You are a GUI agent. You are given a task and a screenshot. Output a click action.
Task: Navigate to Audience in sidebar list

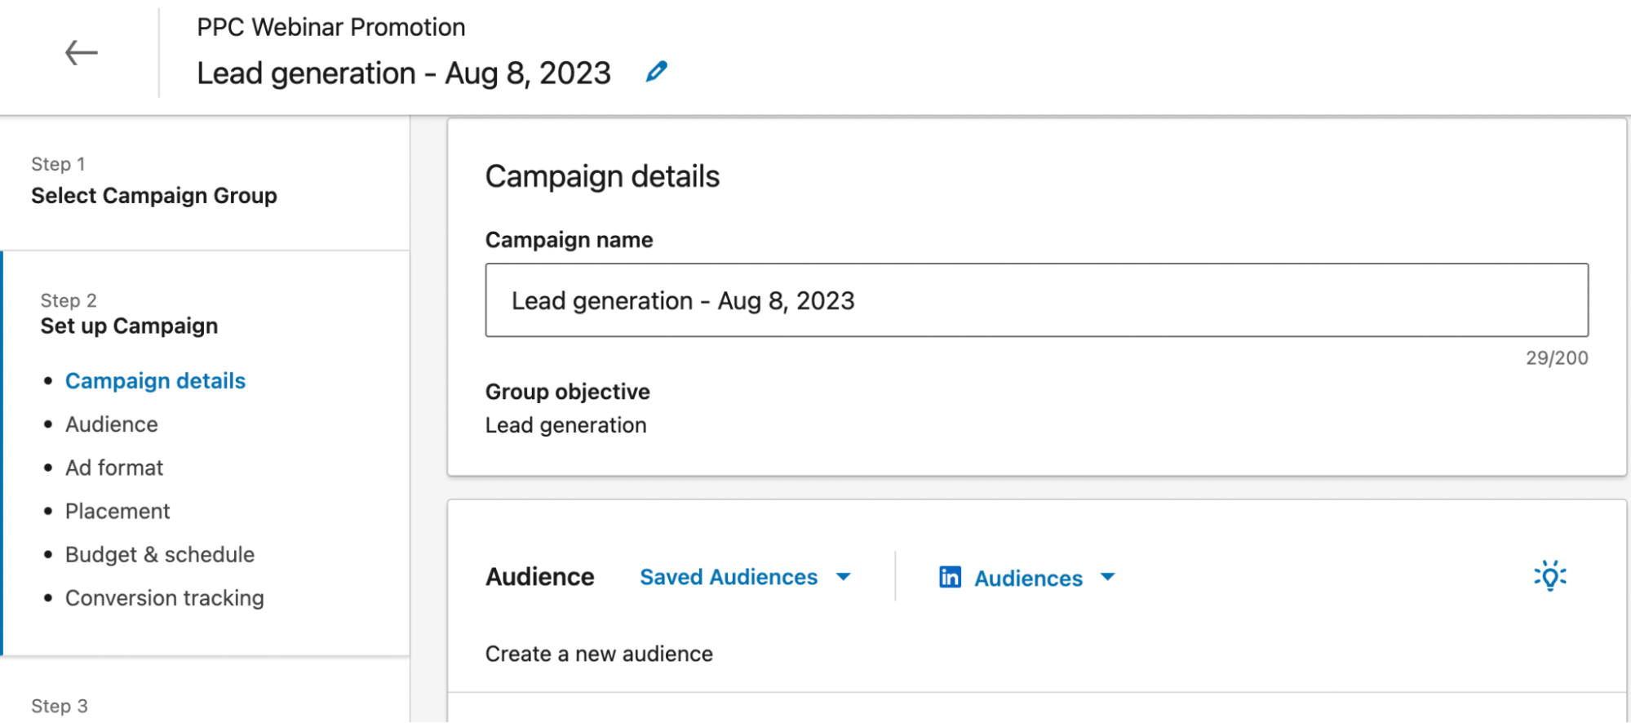(112, 424)
